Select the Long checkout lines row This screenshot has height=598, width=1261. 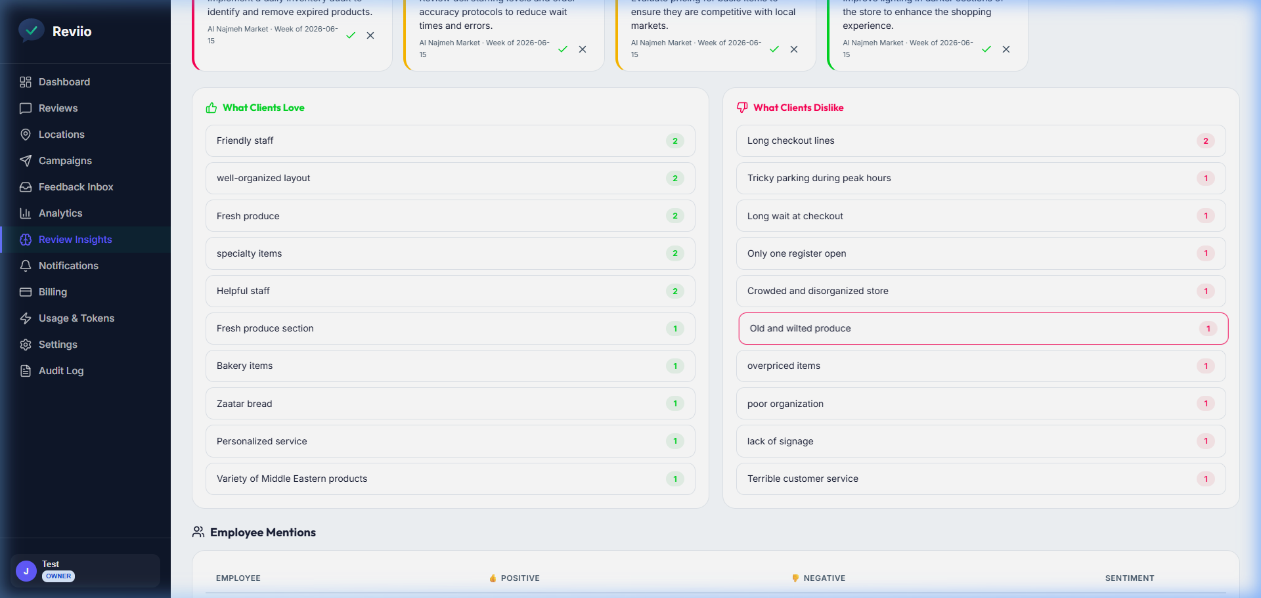(x=981, y=140)
